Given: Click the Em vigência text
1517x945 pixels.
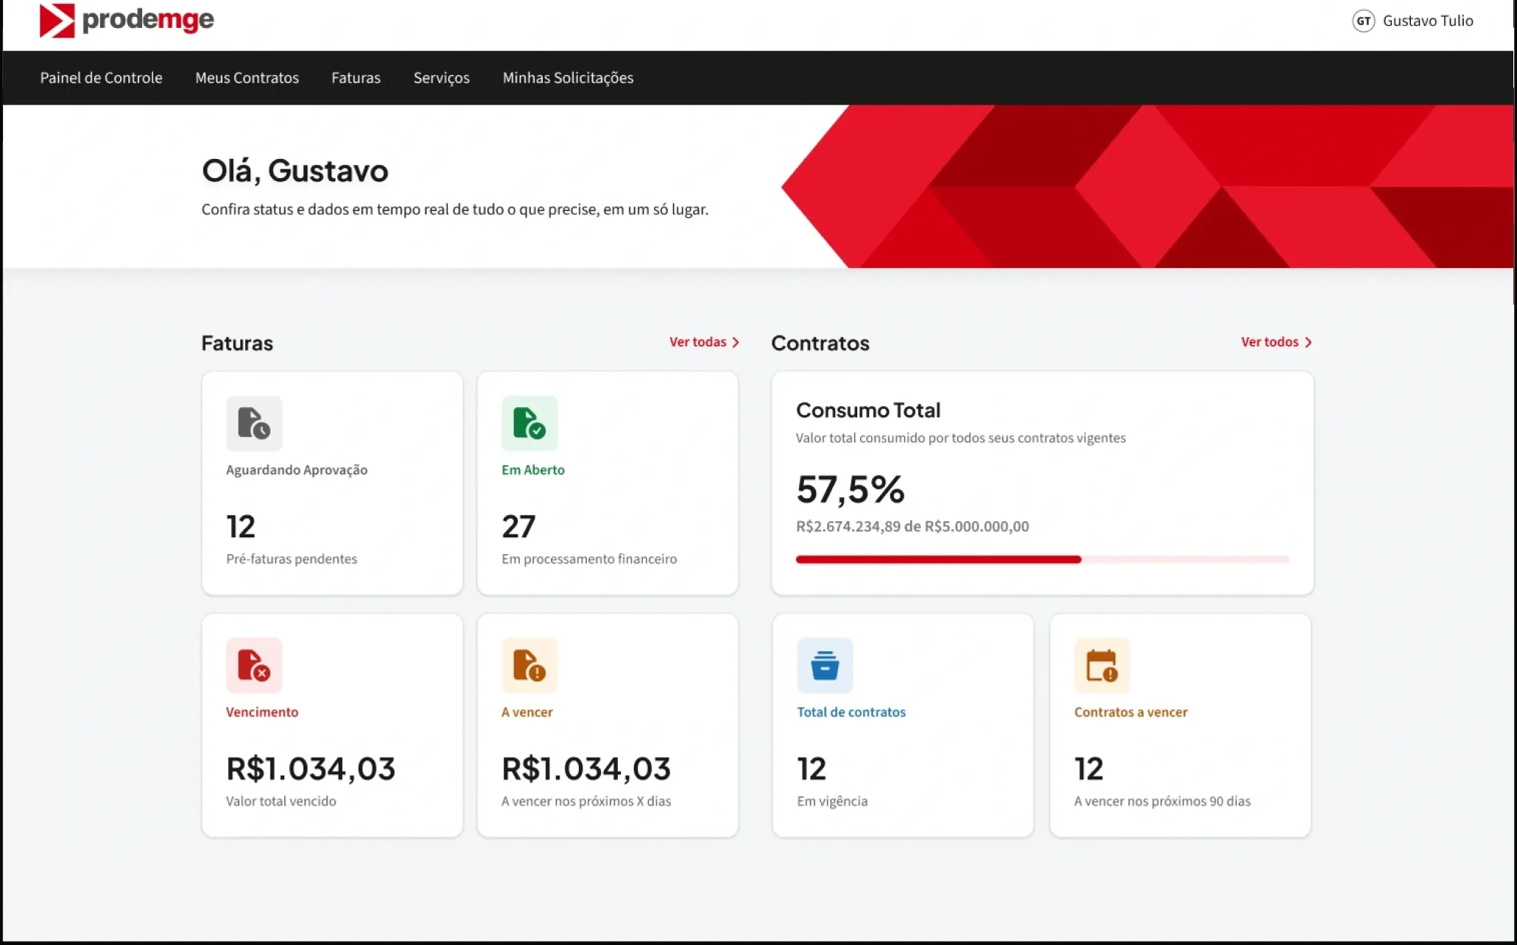Looking at the screenshot, I should click(832, 801).
